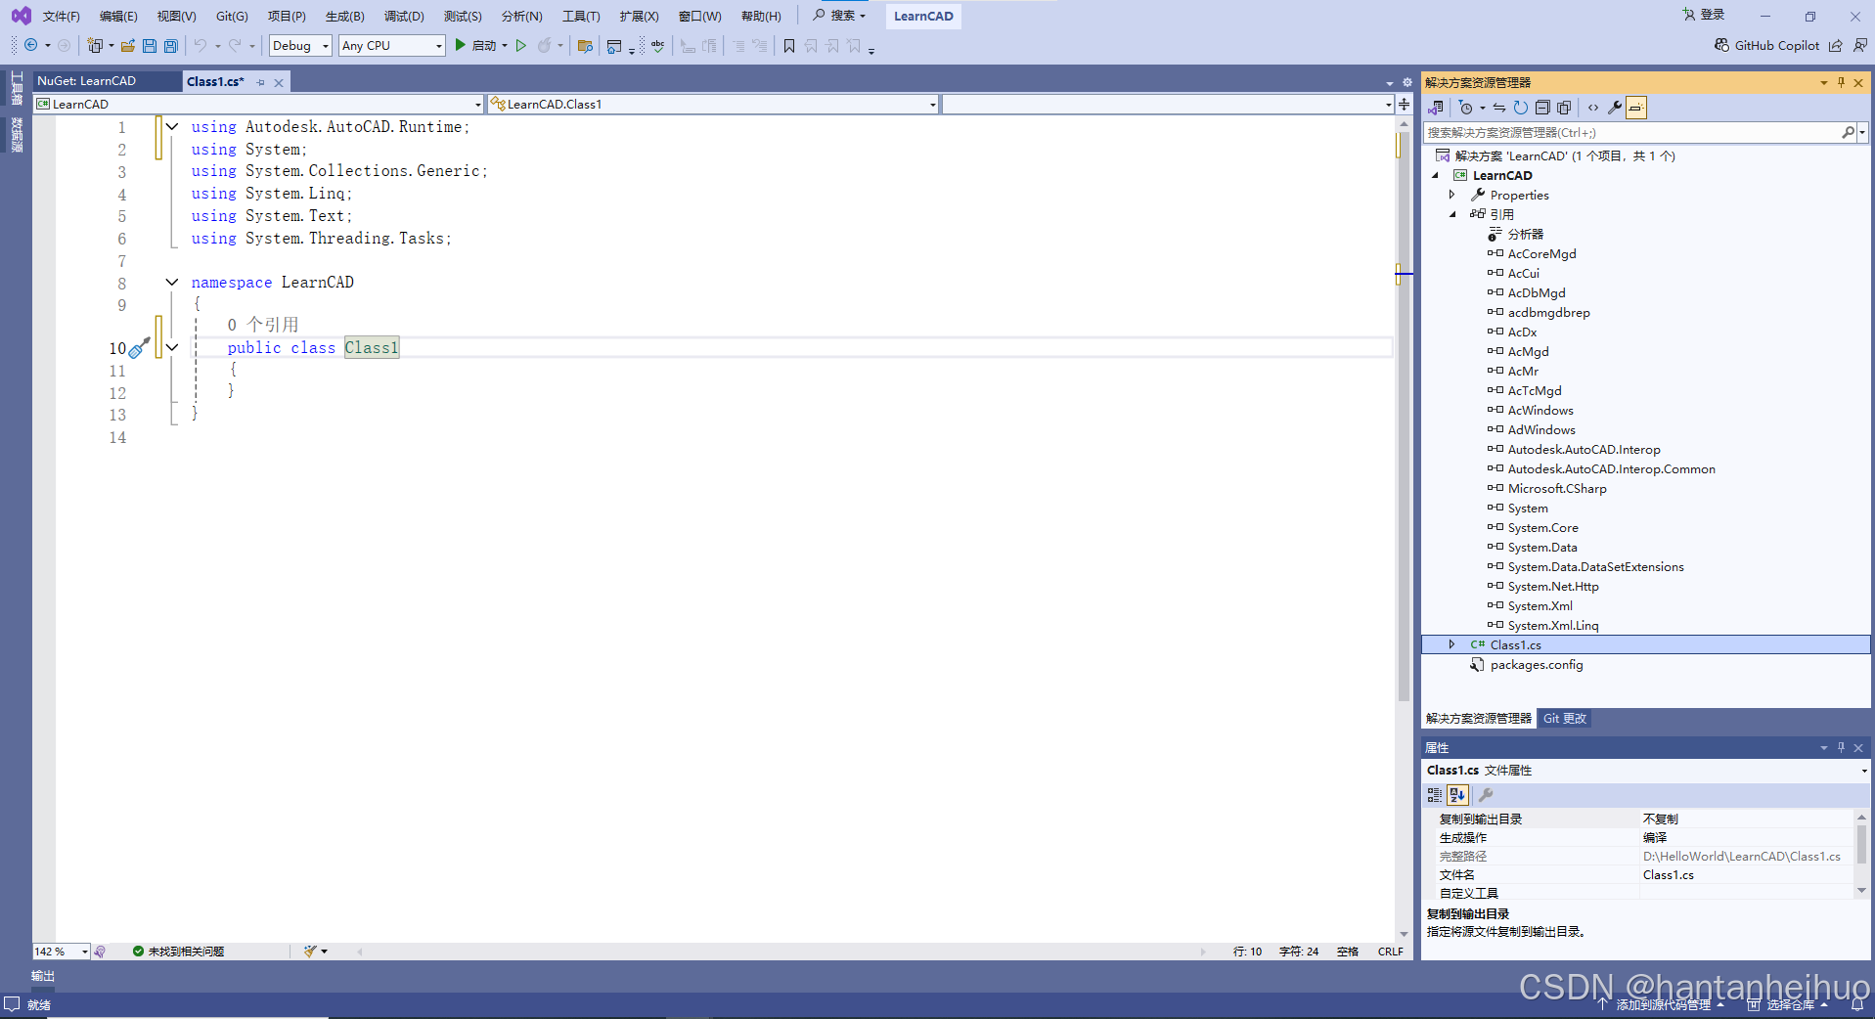Click the quick actions screwdriver icon at line 10

140,348
